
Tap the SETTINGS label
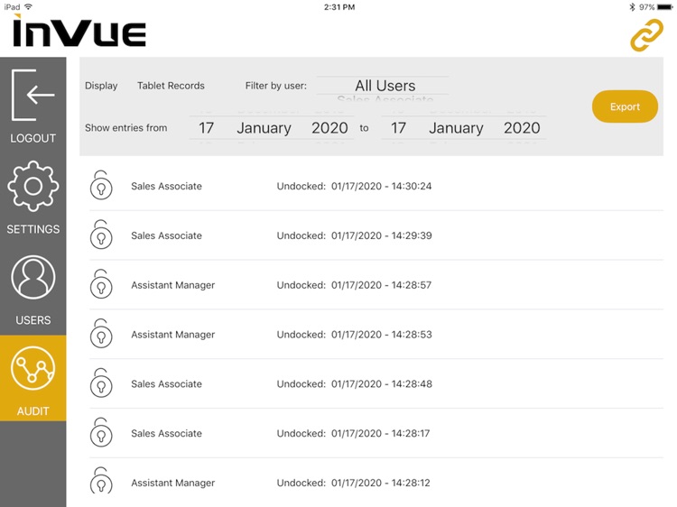(33, 229)
